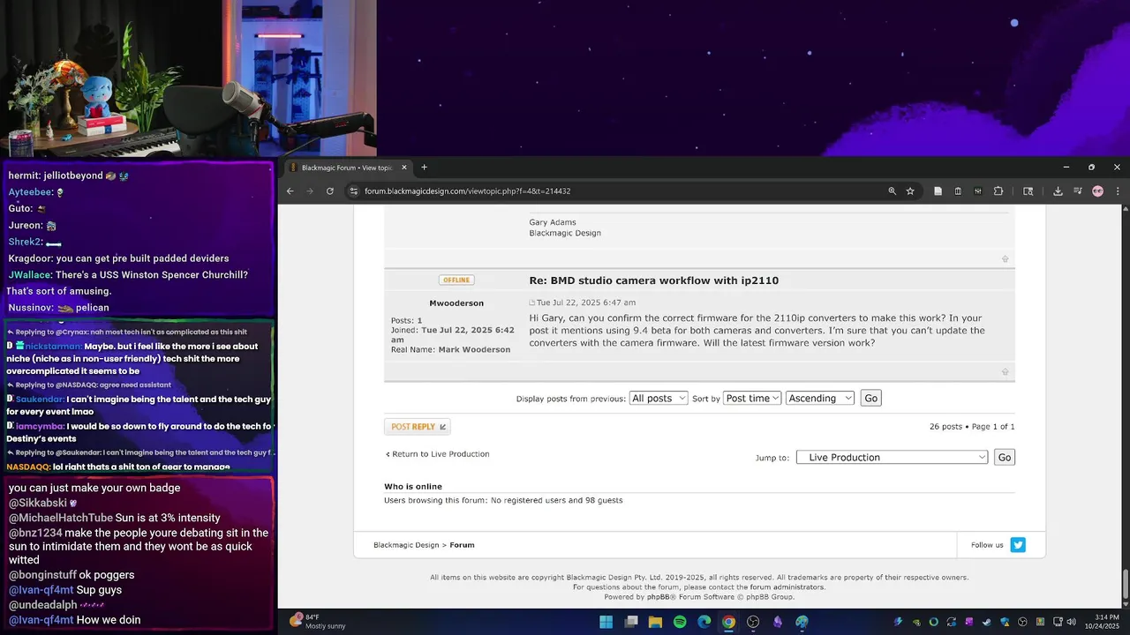Open the Steam tray icon

pyautogui.click(x=986, y=622)
